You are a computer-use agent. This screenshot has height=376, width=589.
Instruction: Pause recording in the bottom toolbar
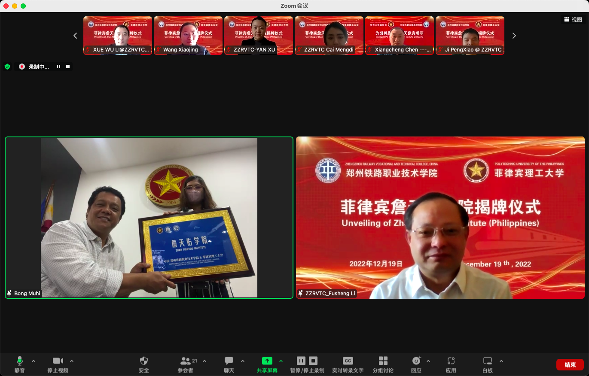301,361
